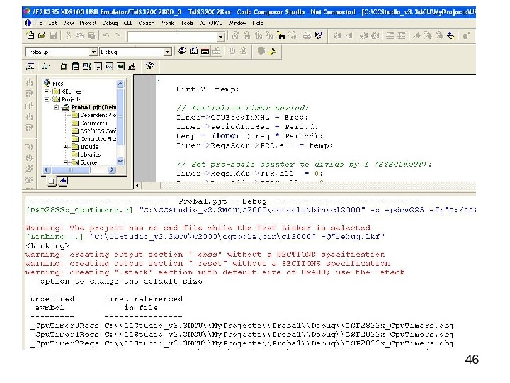This screenshot has height=383, width=510.
Task: Collapse the Source folder node
Action: click(x=66, y=162)
